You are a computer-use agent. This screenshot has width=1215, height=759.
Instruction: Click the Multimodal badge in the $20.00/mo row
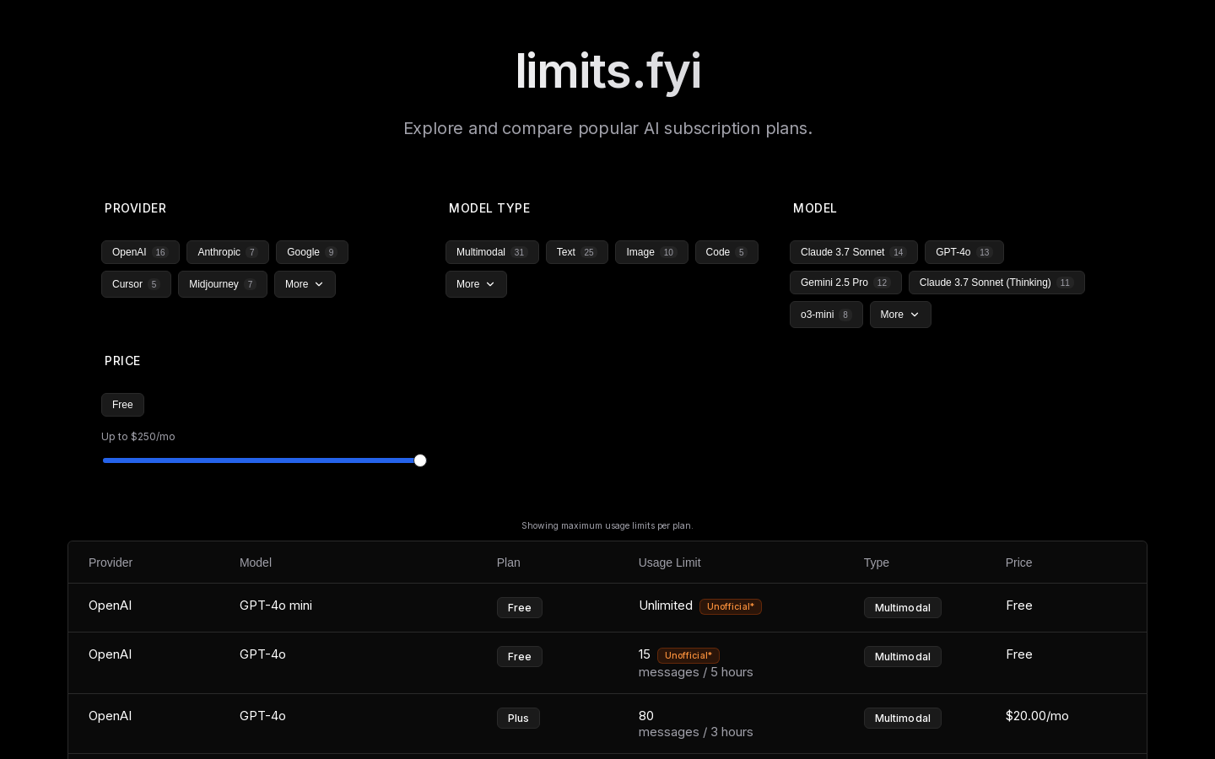903,719
